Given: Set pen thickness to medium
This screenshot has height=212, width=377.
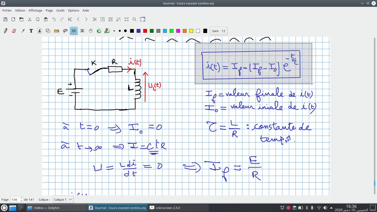Looking at the screenshot, I should pos(120,31).
